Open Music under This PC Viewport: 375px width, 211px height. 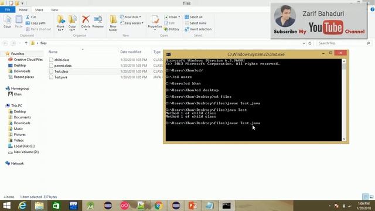point(18,129)
